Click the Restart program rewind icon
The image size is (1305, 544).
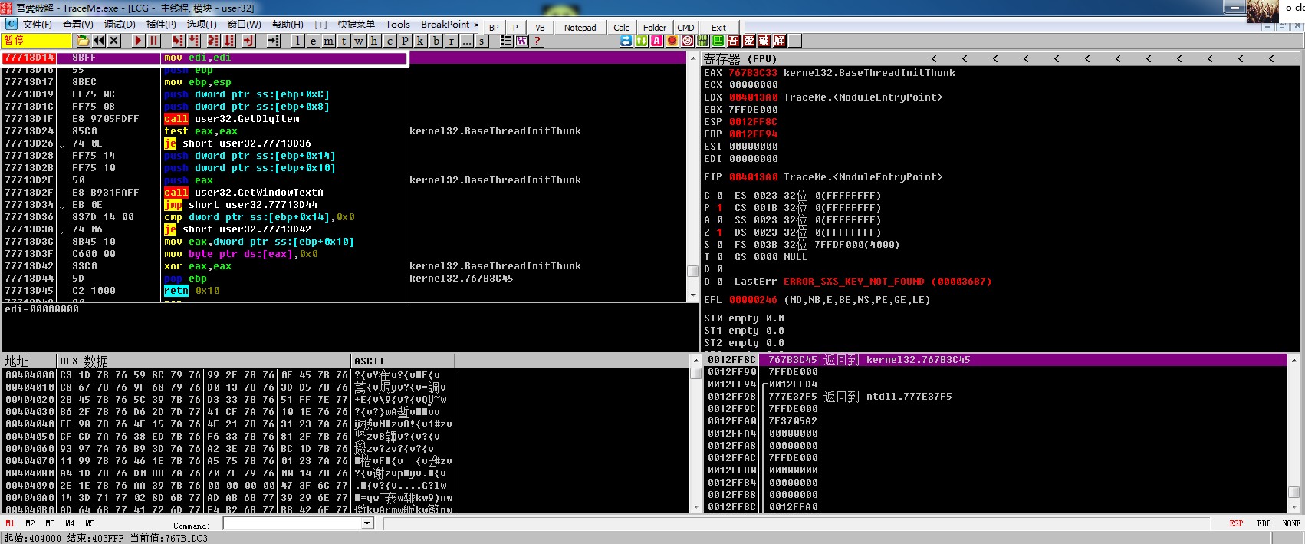(x=99, y=41)
